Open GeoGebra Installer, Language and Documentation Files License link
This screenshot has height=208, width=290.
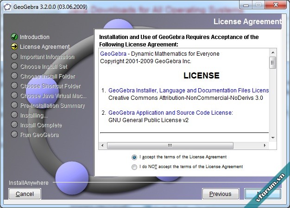pos(189,90)
